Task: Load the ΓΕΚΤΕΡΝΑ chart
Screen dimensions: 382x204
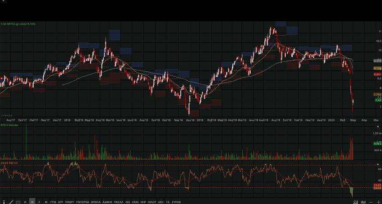Action: [x=83, y=201]
